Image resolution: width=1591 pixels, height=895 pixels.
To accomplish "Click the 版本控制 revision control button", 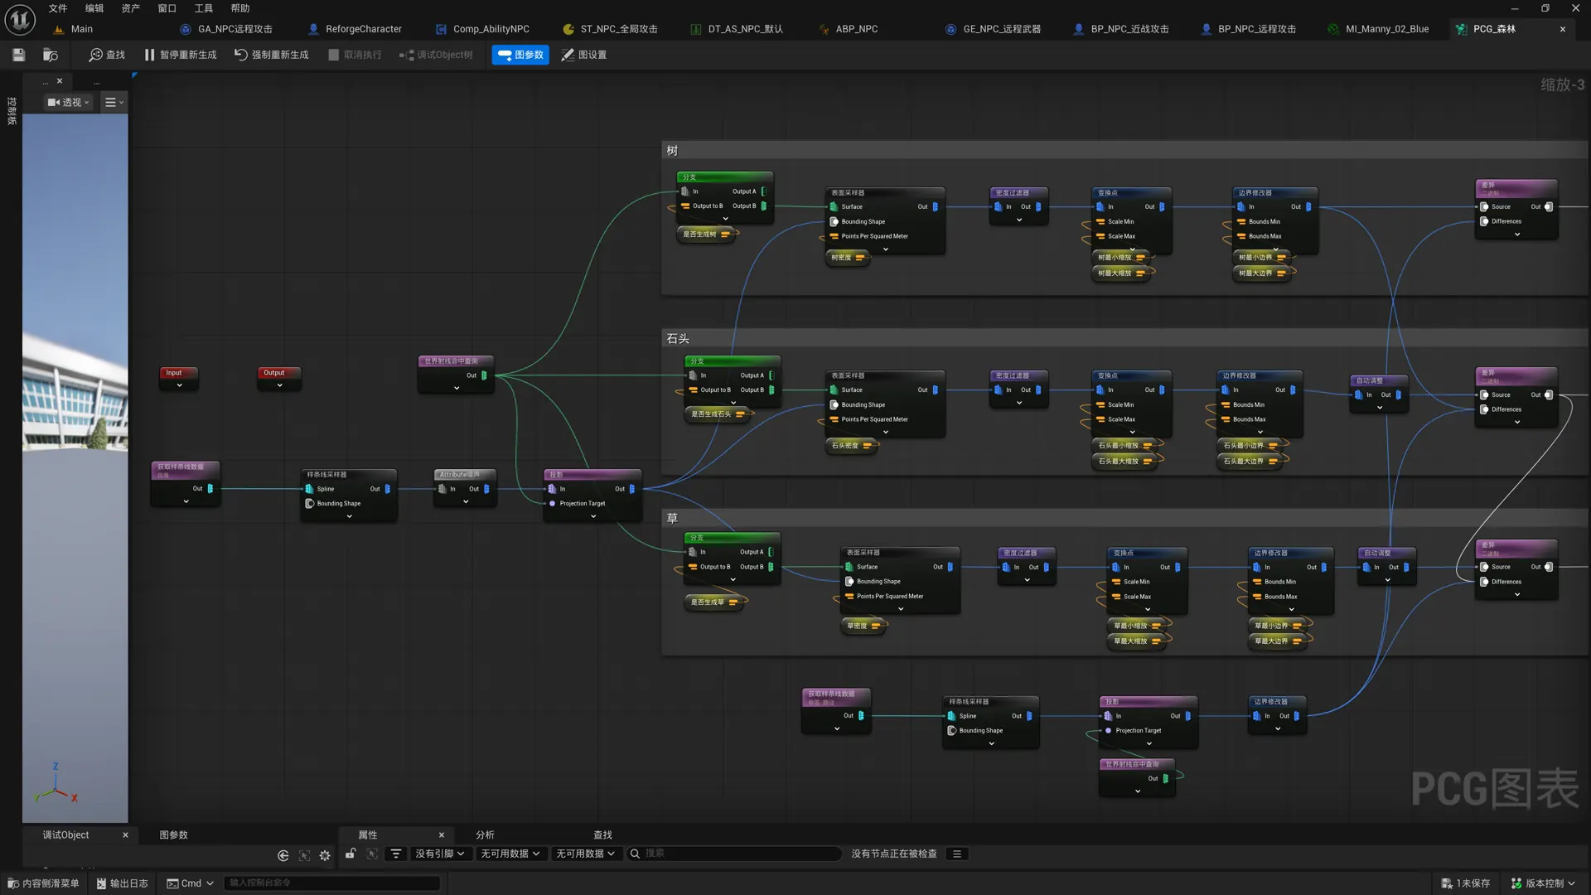I will tap(1543, 883).
